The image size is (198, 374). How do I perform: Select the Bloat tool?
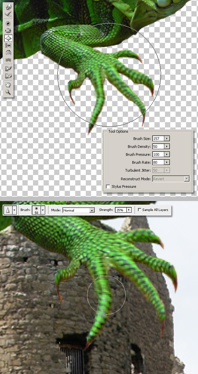tap(8, 38)
